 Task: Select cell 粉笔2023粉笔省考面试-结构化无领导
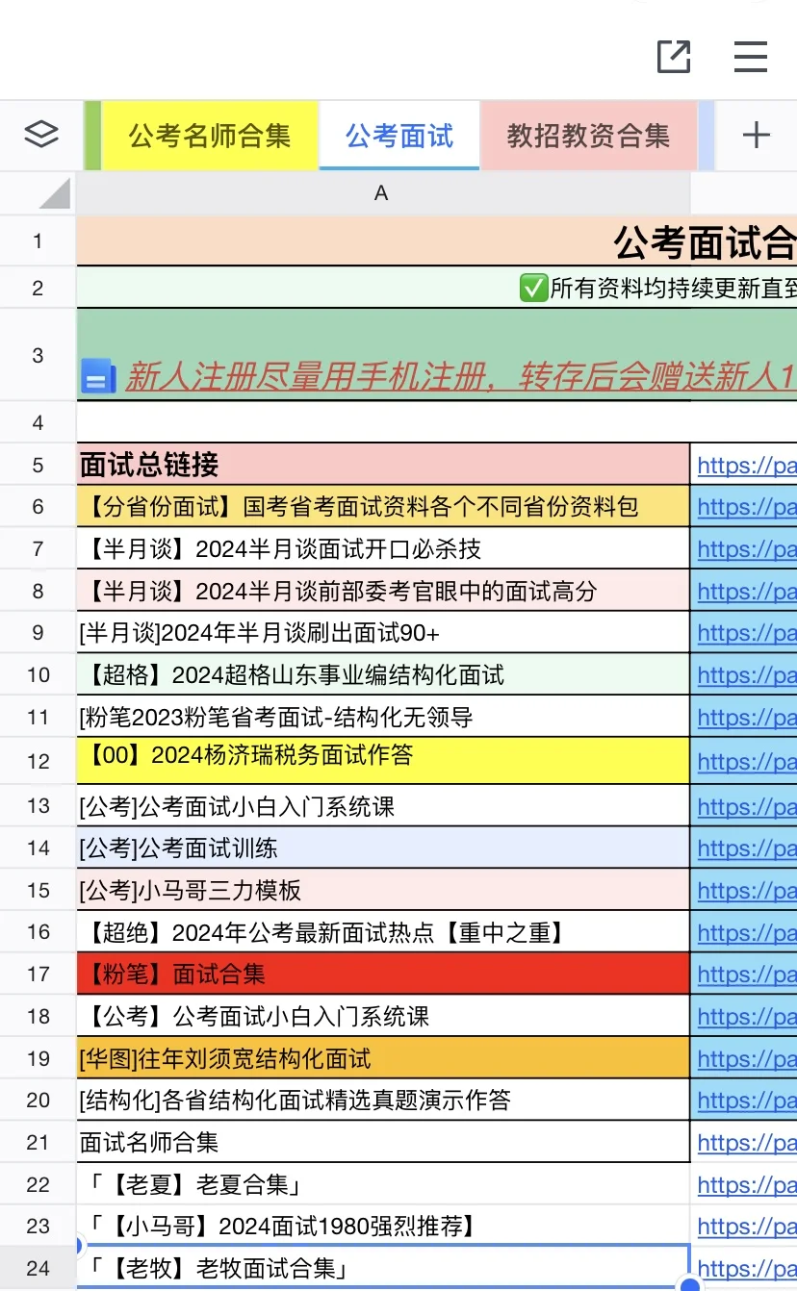(x=383, y=717)
